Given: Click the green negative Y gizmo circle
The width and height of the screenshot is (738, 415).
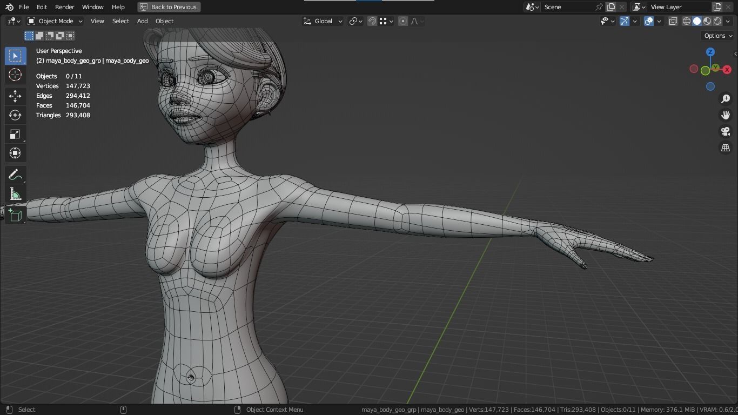Looking at the screenshot, I should click(x=705, y=71).
